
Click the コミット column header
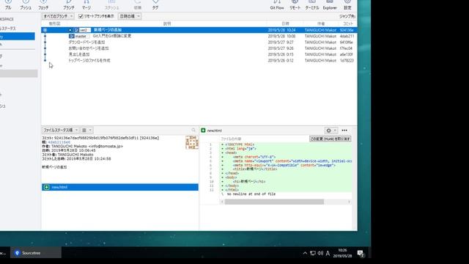coord(348,23)
